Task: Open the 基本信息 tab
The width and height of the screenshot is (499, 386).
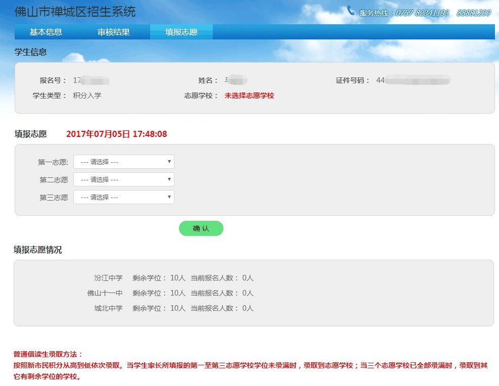Action: click(x=46, y=32)
